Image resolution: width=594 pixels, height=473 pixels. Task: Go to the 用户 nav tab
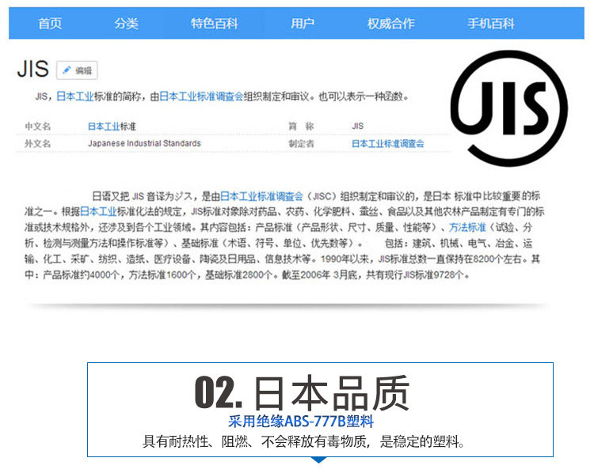click(x=303, y=24)
